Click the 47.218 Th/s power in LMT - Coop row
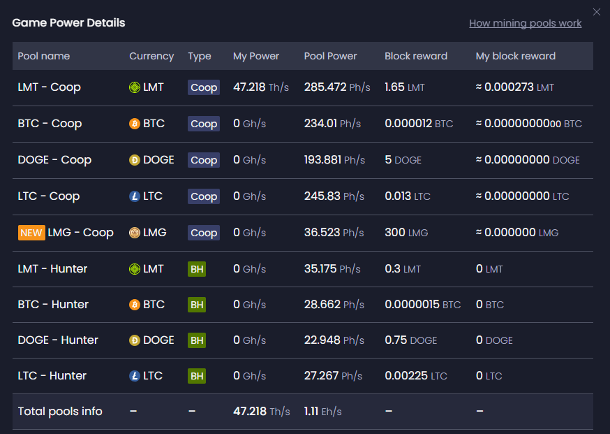 261,87
